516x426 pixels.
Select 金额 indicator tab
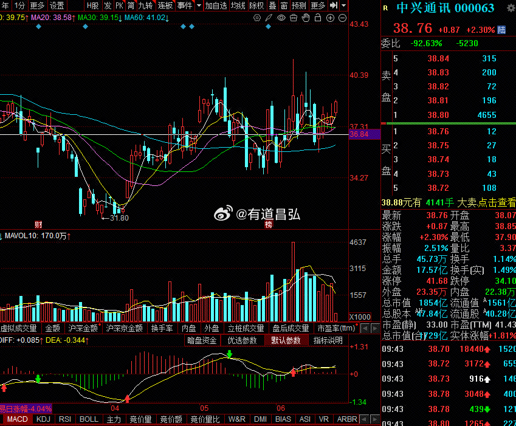point(53,328)
